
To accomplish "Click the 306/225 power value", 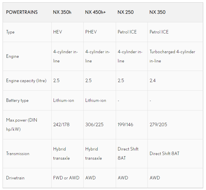I will (x=94, y=124).
